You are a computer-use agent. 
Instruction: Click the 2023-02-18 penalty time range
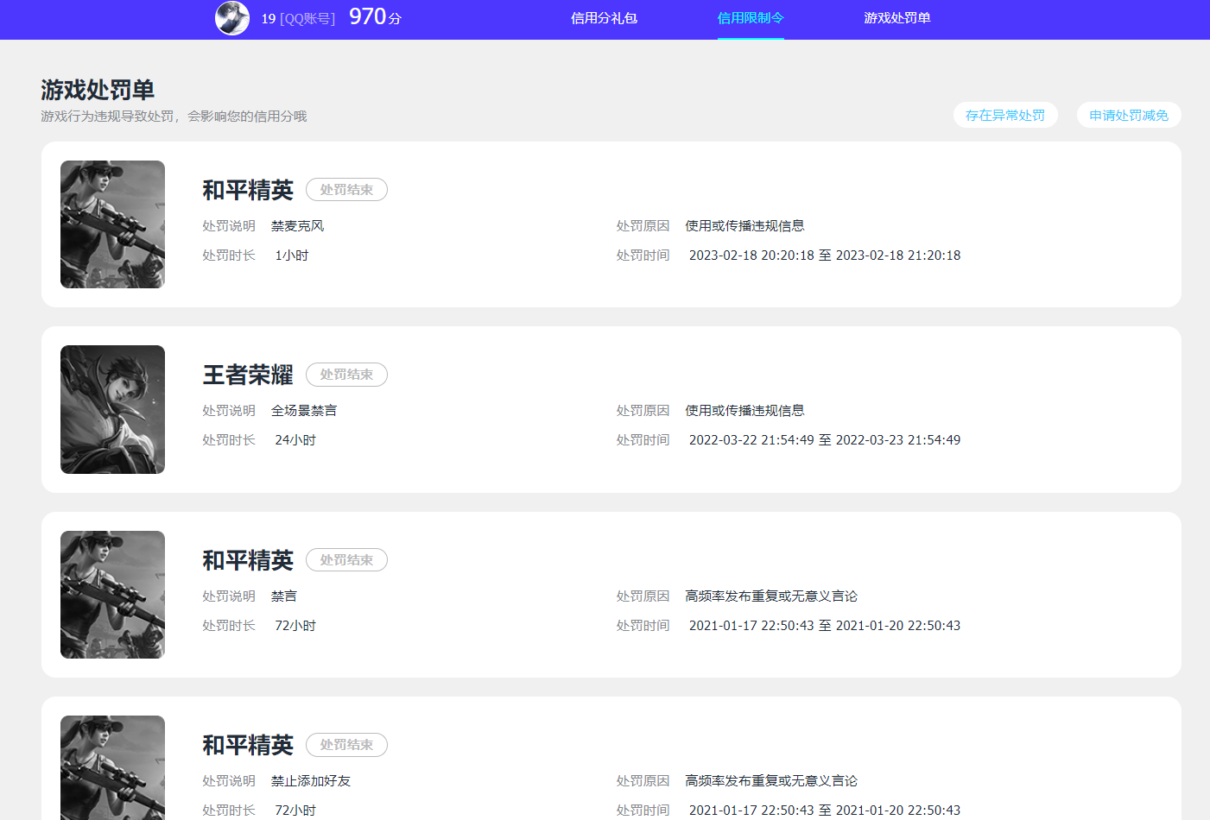point(824,255)
